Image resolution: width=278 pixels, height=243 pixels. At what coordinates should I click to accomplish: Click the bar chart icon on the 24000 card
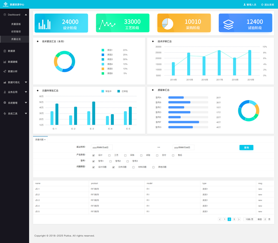(45, 24)
